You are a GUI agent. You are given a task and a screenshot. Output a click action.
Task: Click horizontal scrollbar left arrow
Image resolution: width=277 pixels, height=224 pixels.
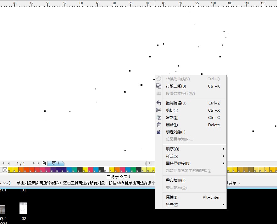(x=149, y=163)
